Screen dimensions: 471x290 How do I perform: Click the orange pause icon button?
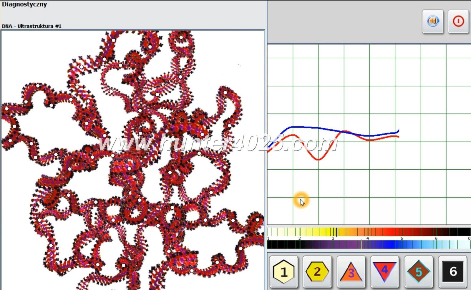coord(432,21)
